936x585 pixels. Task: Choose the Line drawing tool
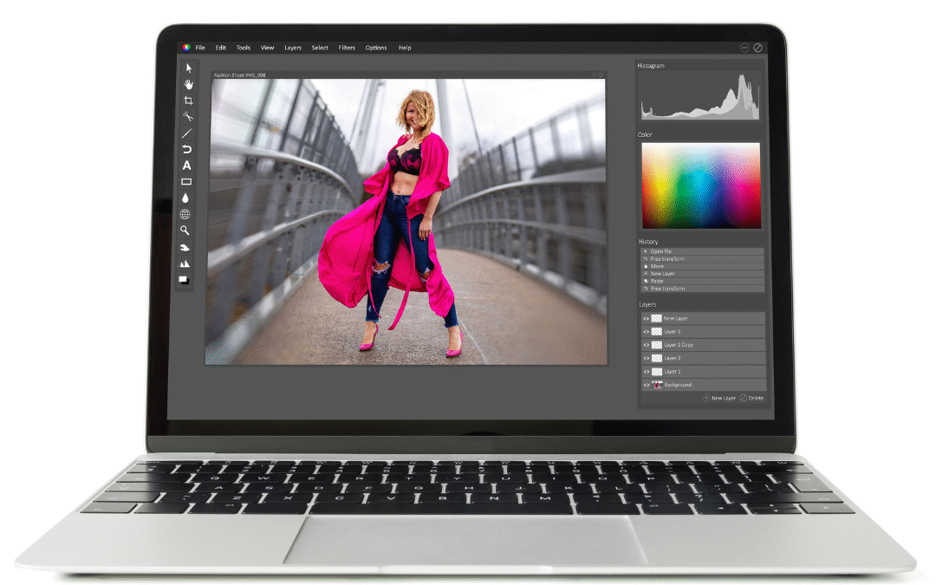pyautogui.click(x=187, y=132)
